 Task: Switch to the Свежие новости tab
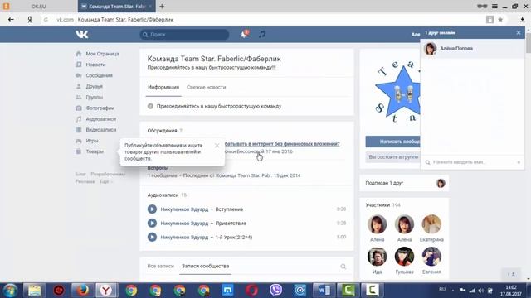[x=206, y=87]
